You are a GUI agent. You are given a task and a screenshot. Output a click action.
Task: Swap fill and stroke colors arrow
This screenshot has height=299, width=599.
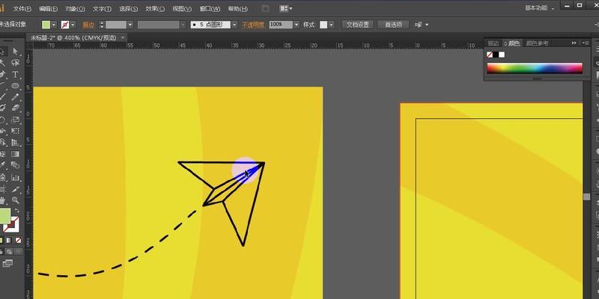click(x=16, y=211)
